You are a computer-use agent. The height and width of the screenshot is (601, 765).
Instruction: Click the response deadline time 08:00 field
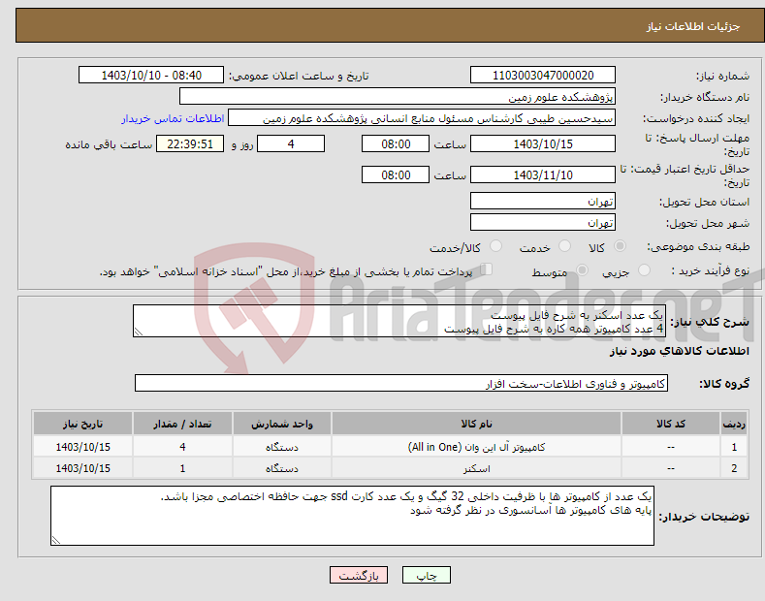coord(396,143)
